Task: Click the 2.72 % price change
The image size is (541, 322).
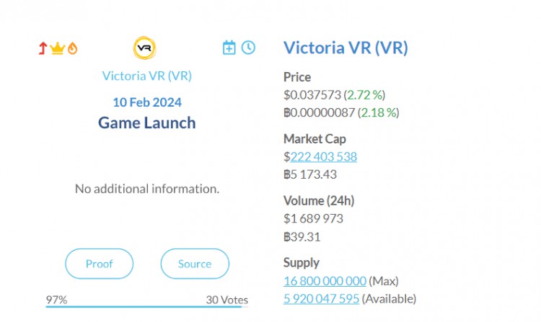Action: (365, 94)
